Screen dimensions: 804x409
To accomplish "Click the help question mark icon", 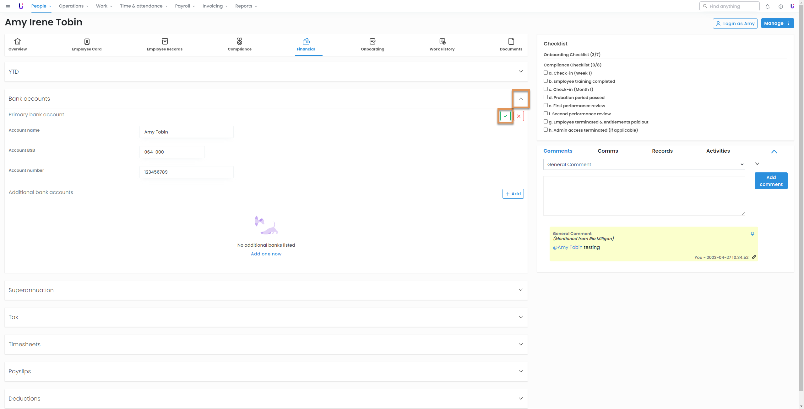I will (780, 6).
